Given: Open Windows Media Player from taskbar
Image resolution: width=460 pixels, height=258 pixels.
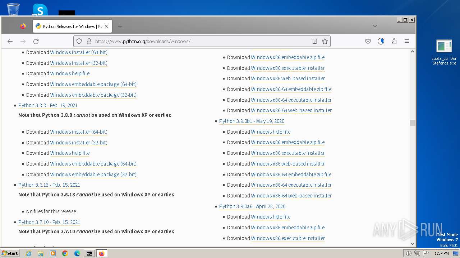Looking at the screenshot, I should click(x=53, y=253).
